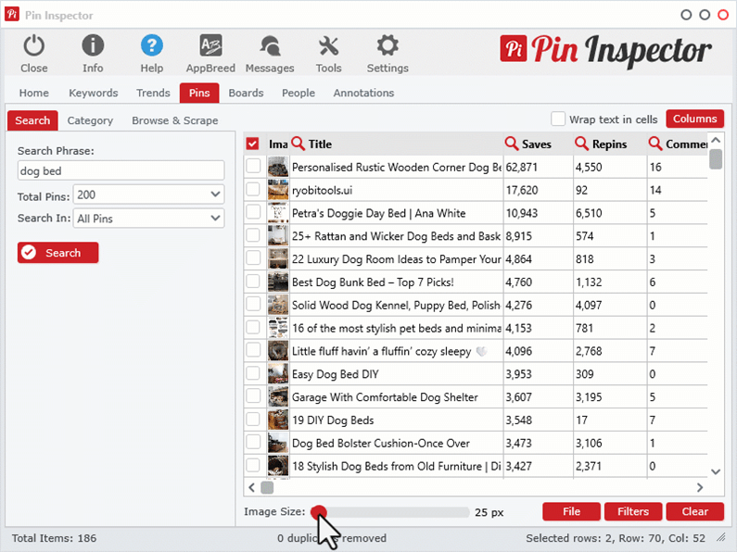Click '18 Stylish Dog Beds from Old Furniture' title
The image size is (737, 552).
click(x=396, y=466)
